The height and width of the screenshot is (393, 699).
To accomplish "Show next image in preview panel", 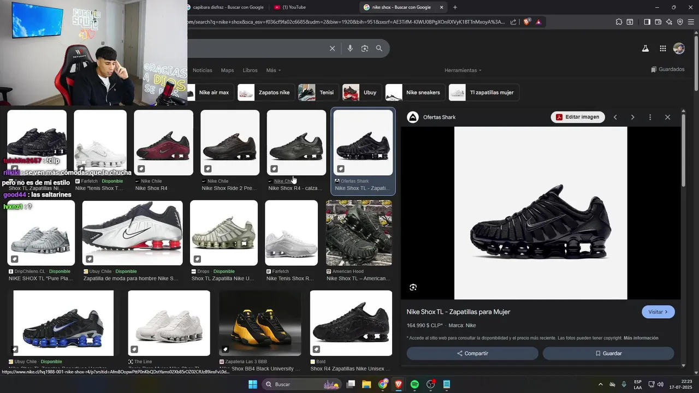I will 632,117.
